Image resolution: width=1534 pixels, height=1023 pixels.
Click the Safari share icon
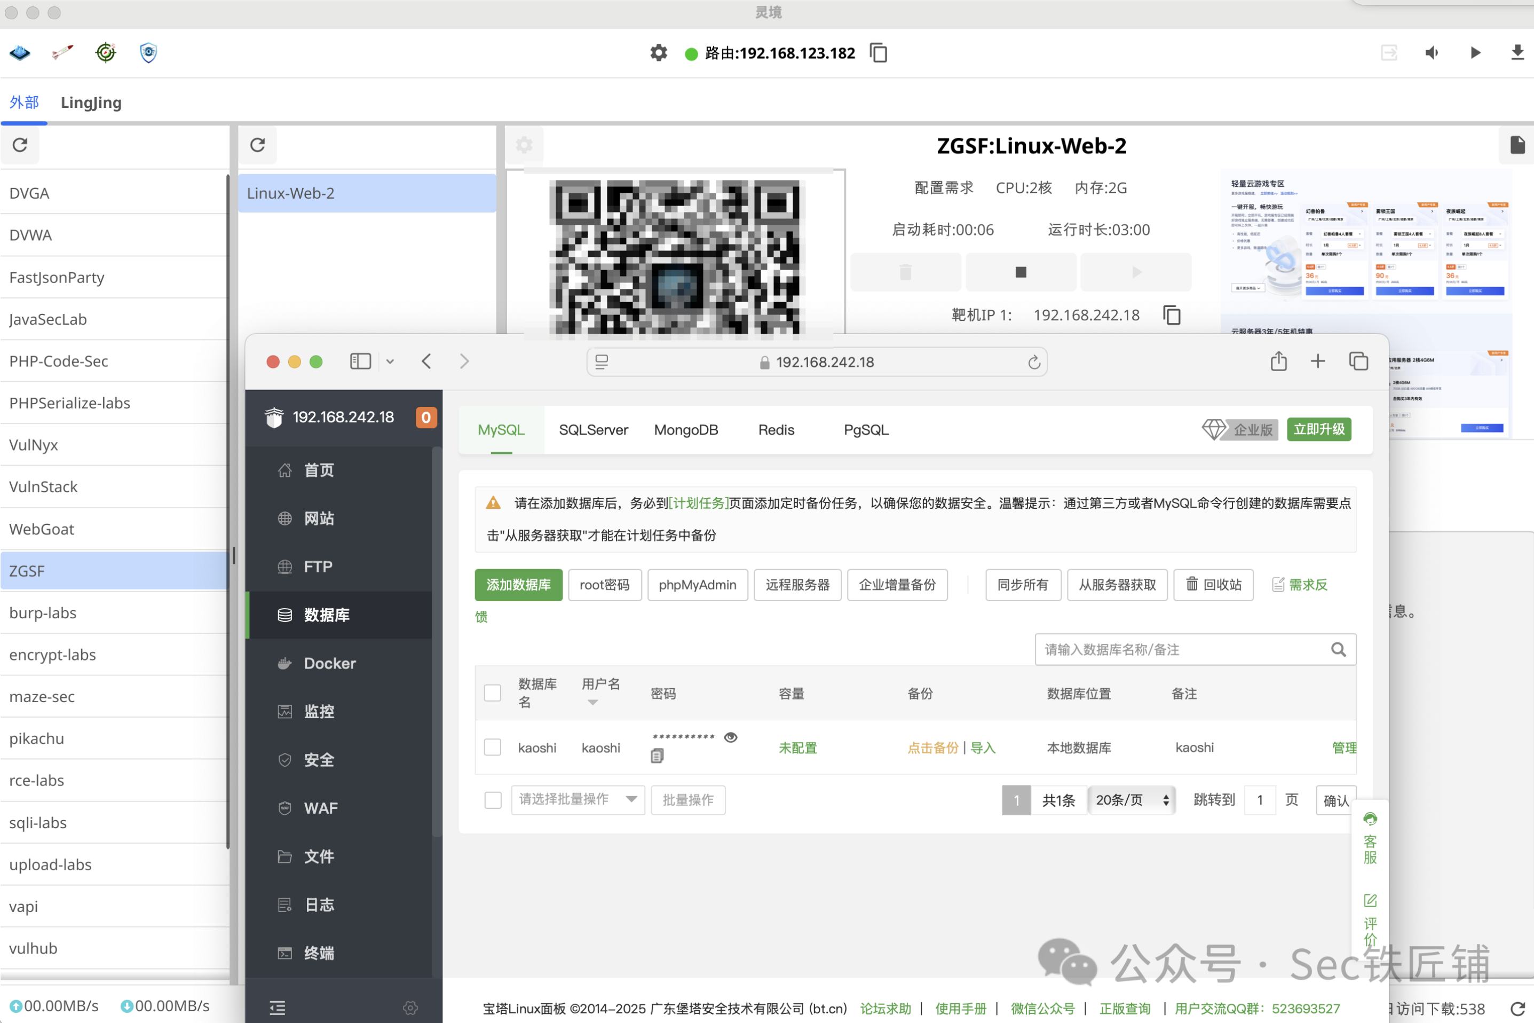tap(1278, 361)
